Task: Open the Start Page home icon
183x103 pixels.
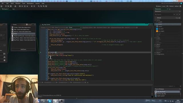Action: click(x=1, y=6)
